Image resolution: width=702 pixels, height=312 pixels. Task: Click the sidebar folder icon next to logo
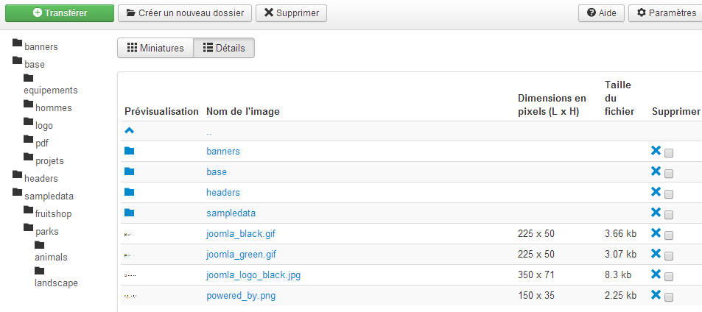tap(29, 121)
